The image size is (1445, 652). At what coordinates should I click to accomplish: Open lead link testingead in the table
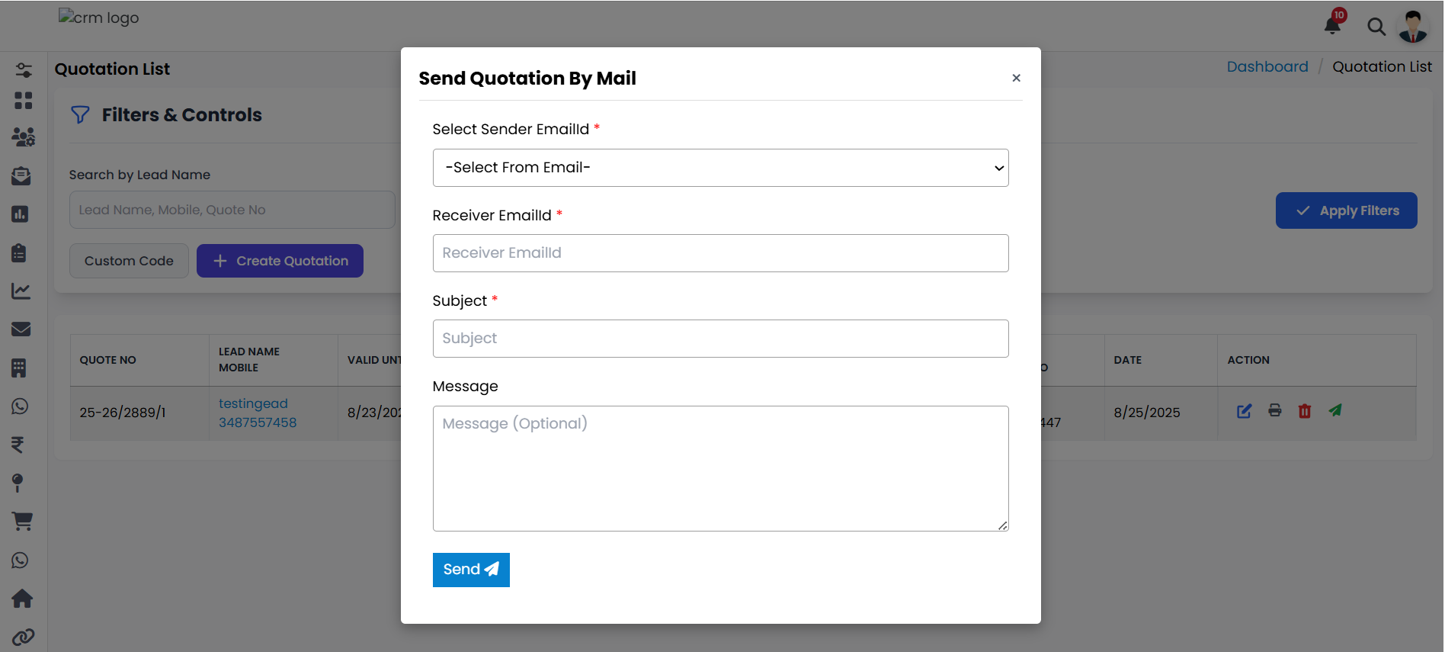[253, 403]
